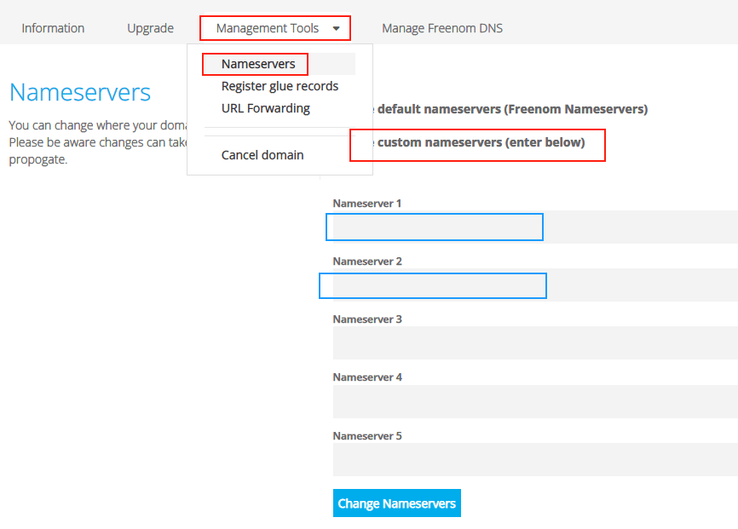This screenshot has height=529, width=738.
Task: Click the "Nameserver 3" field label
Action: [x=366, y=319]
